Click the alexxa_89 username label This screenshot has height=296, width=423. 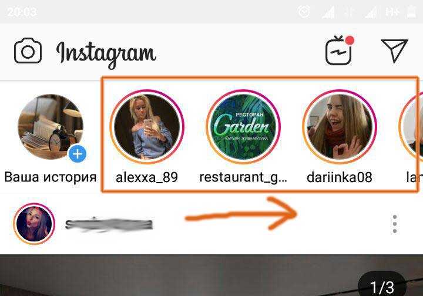click(x=147, y=177)
